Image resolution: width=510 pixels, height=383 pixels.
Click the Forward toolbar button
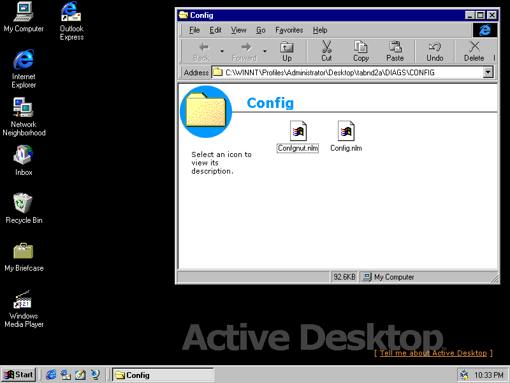[x=245, y=52]
